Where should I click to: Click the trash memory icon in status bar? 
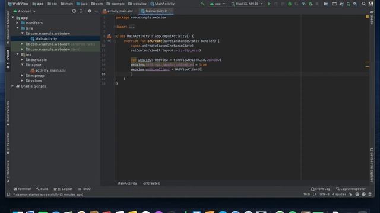370,195
